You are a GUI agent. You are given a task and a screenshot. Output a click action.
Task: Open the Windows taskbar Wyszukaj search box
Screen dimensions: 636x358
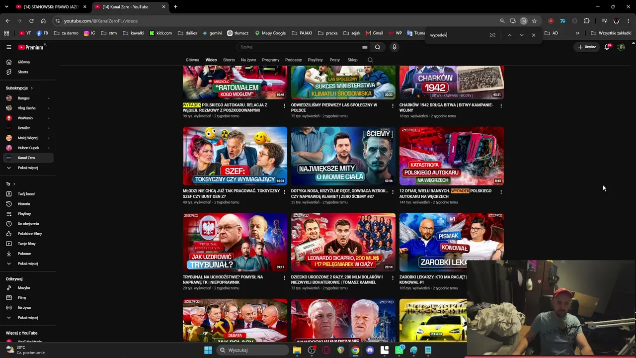tap(252, 350)
